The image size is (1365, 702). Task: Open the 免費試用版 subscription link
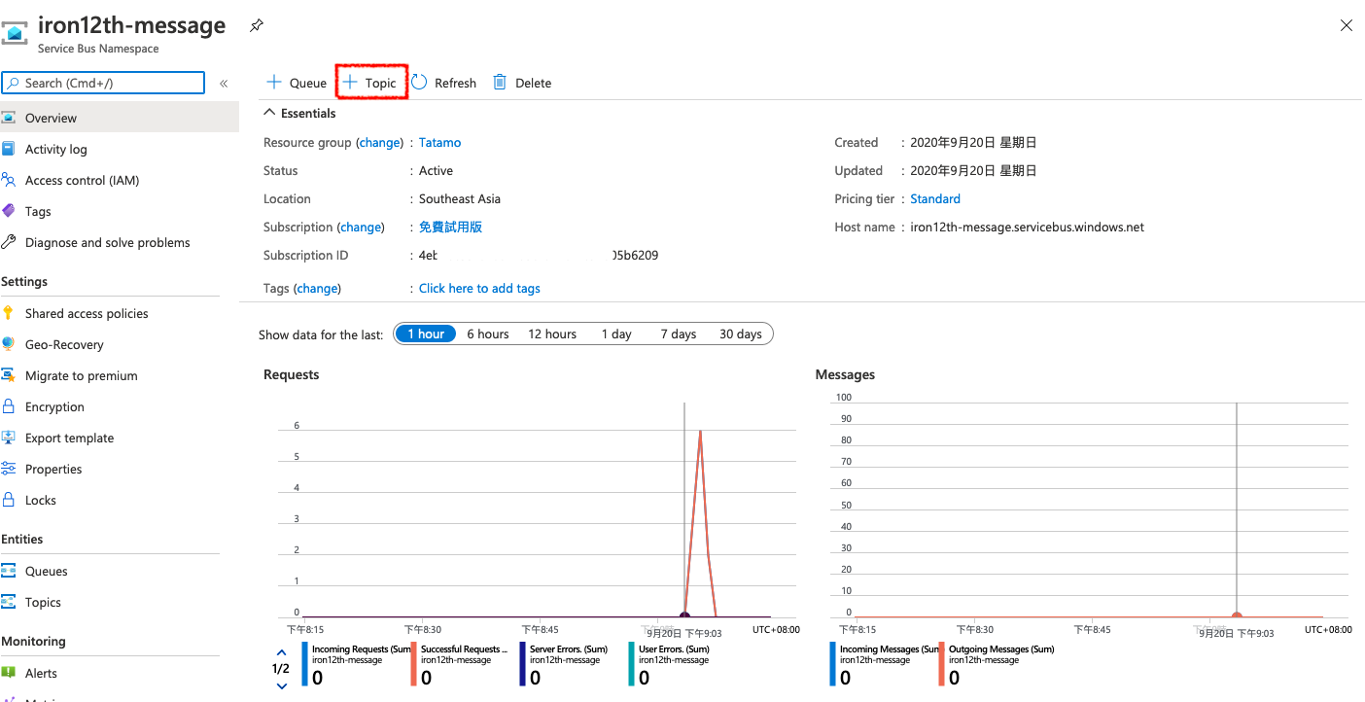(450, 227)
